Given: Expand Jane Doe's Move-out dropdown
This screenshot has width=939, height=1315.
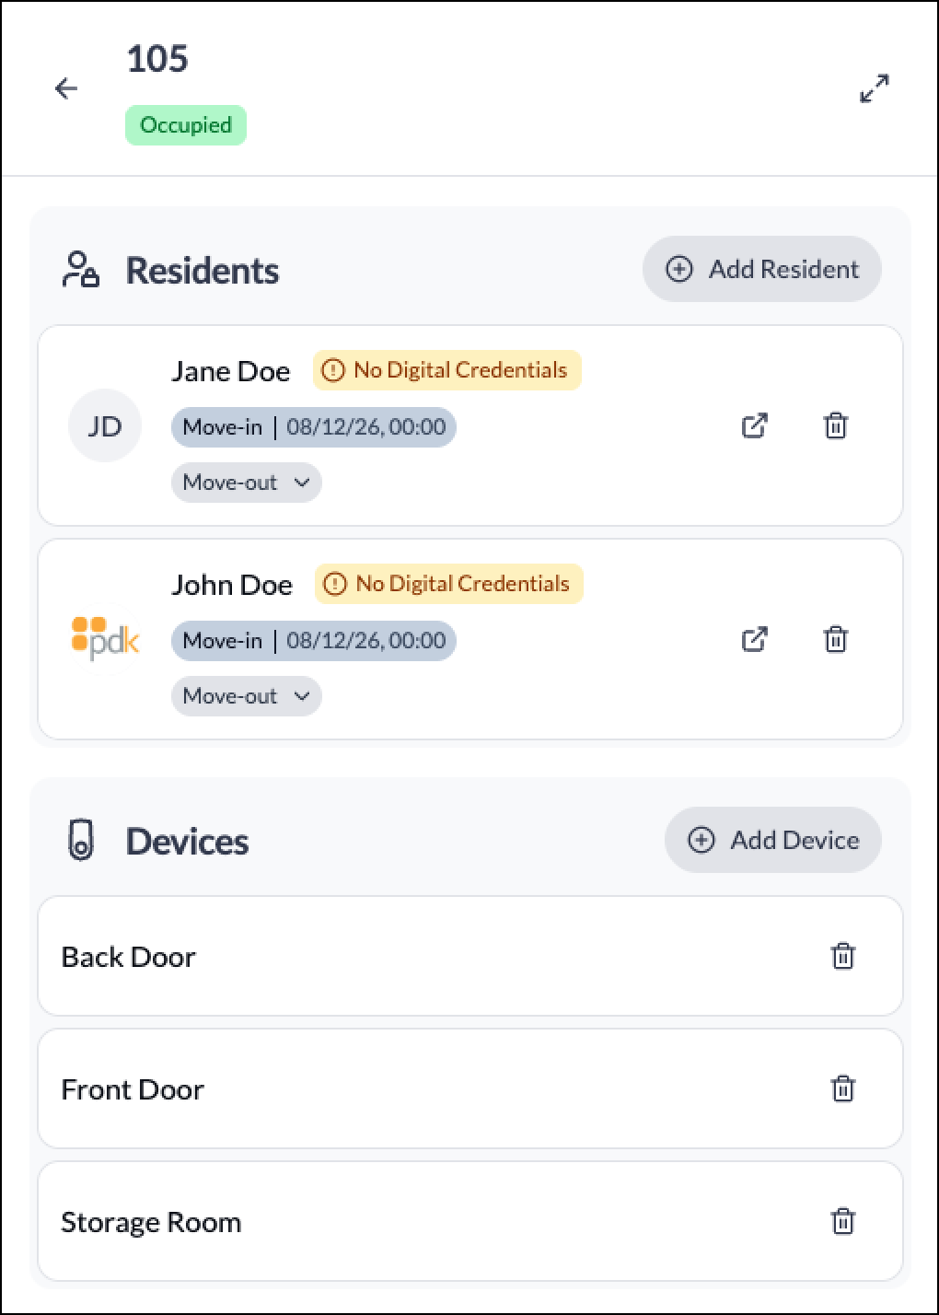Looking at the screenshot, I should tap(246, 483).
